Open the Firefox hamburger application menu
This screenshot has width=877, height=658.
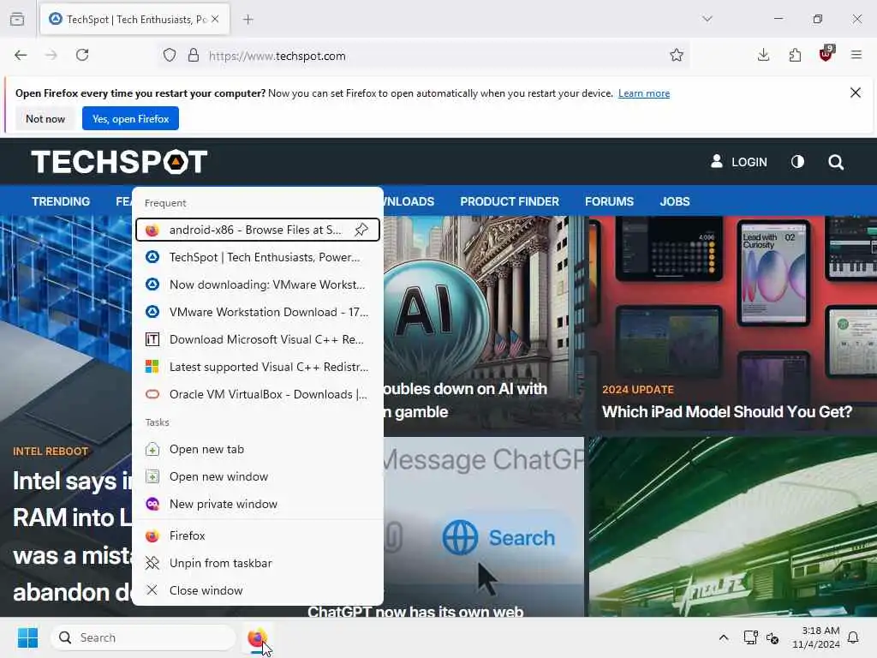click(856, 55)
